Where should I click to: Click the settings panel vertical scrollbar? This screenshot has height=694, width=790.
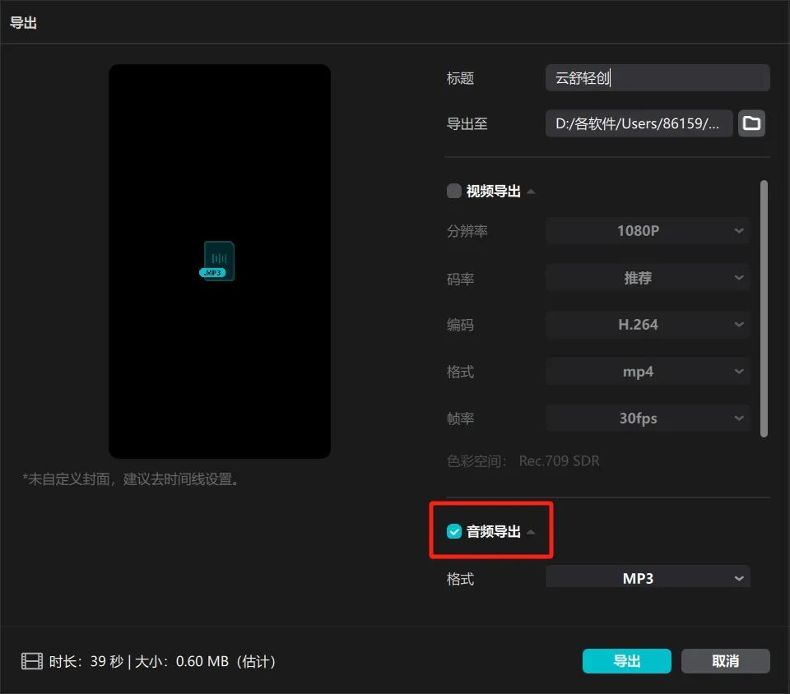click(x=764, y=308)
